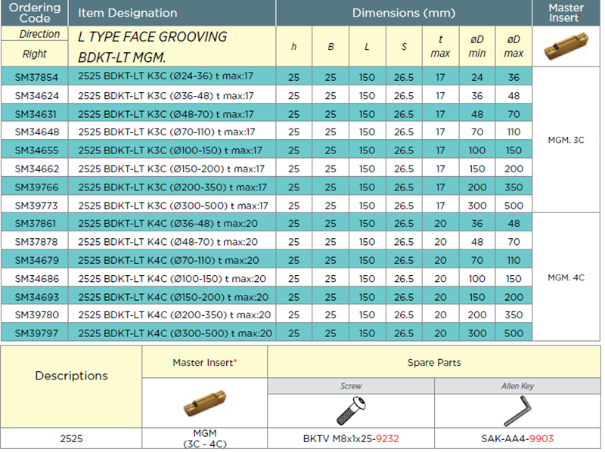Click designation K4C (Ø300-500) t max:20
Image resolution: width=605 pixels, height=452 pixels.
click(x=175, y=333)
